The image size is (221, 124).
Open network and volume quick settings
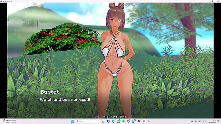tap(204, 121)
